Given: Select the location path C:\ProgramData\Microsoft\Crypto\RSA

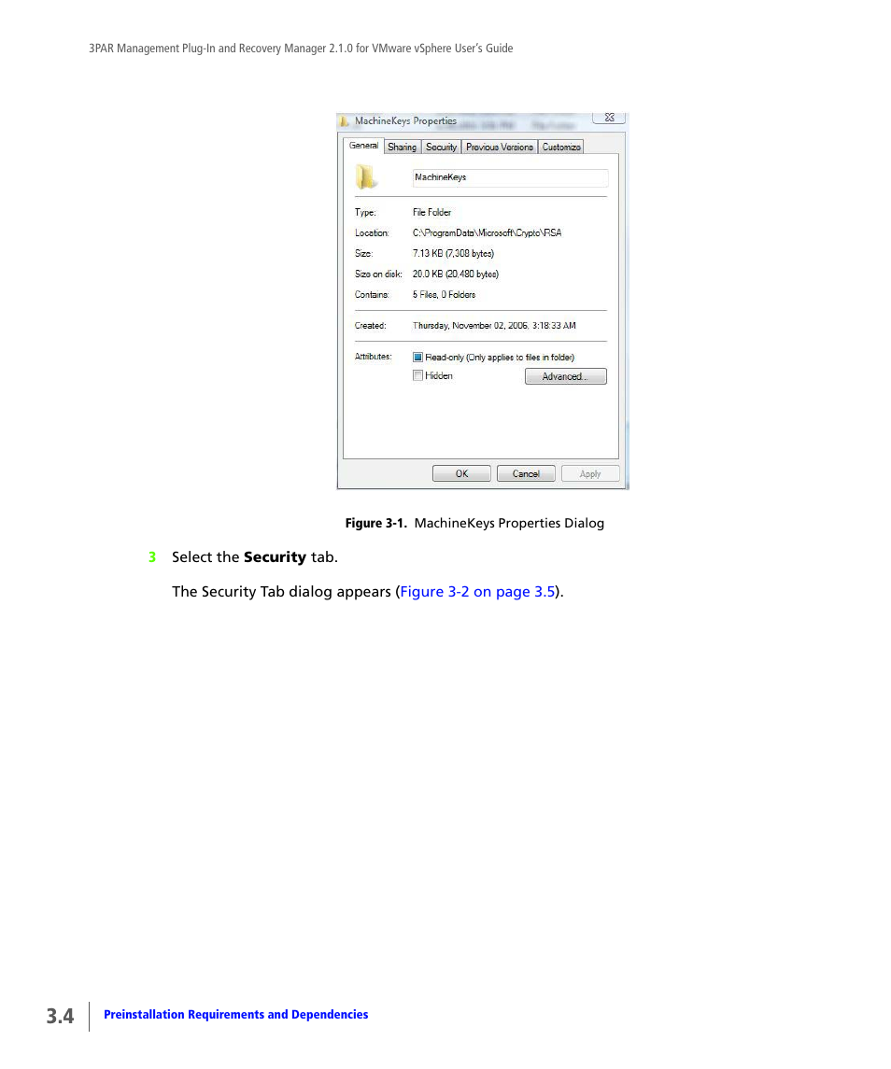Looking at the screenshot, I should pyautogui.click(x=488, y=233).
